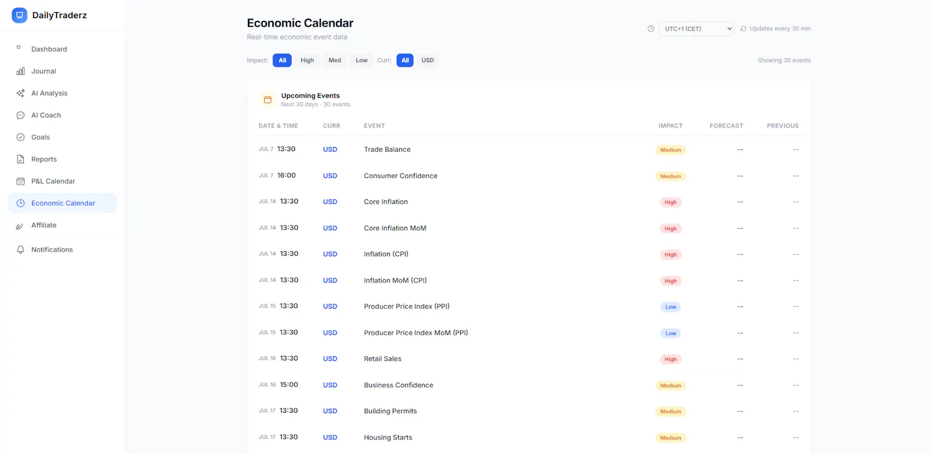Select the All impact filter

282,60
